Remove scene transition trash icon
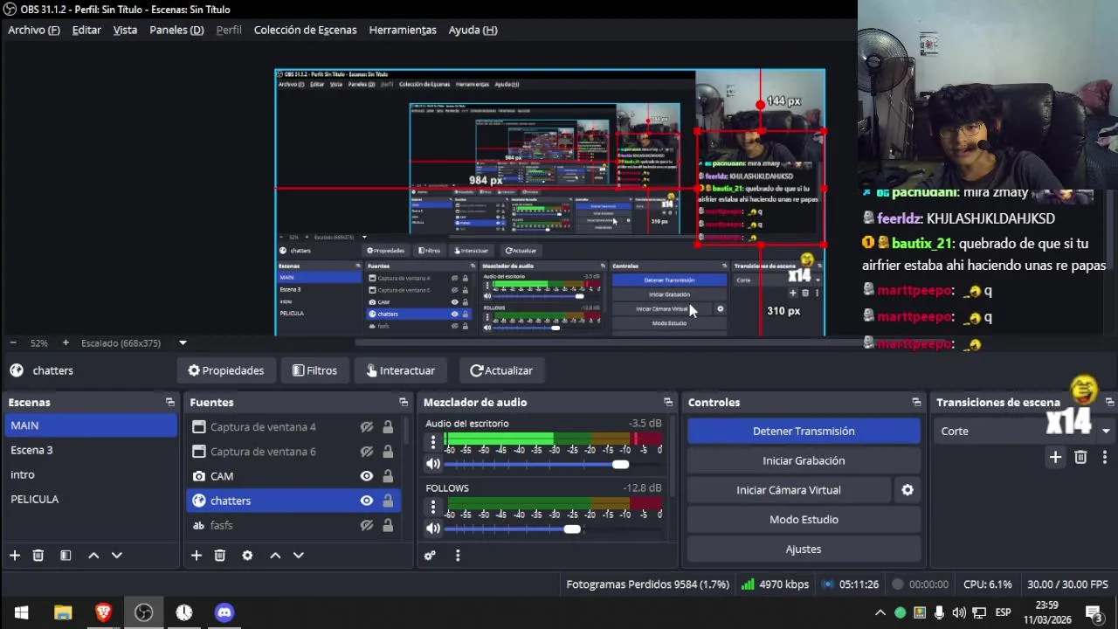1118x629 pixels. click(x=1080, y=457)
